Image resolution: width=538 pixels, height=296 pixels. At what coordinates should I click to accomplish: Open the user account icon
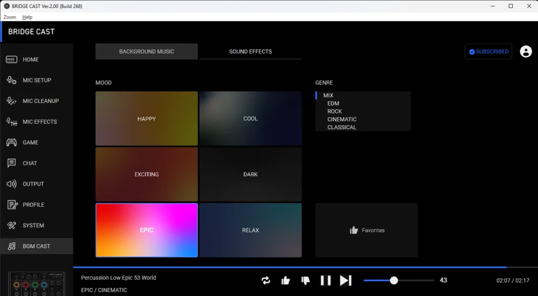click(525, 51)
